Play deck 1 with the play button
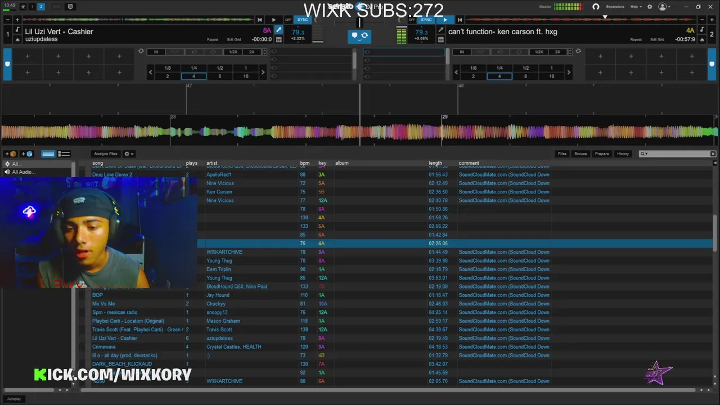Screen dimensions: 720x405 [x=274, y=20]
